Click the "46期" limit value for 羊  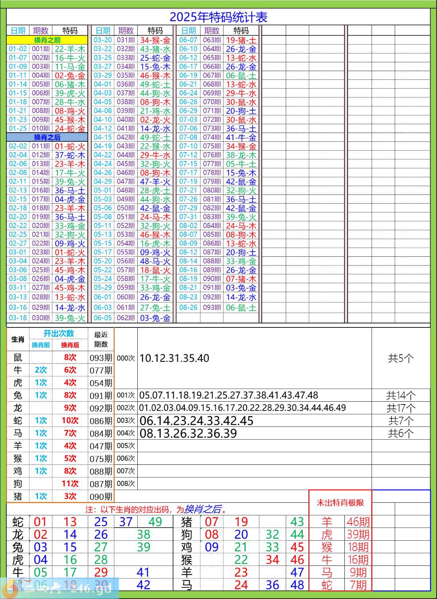pyautogui.click(x=358, y=522)
